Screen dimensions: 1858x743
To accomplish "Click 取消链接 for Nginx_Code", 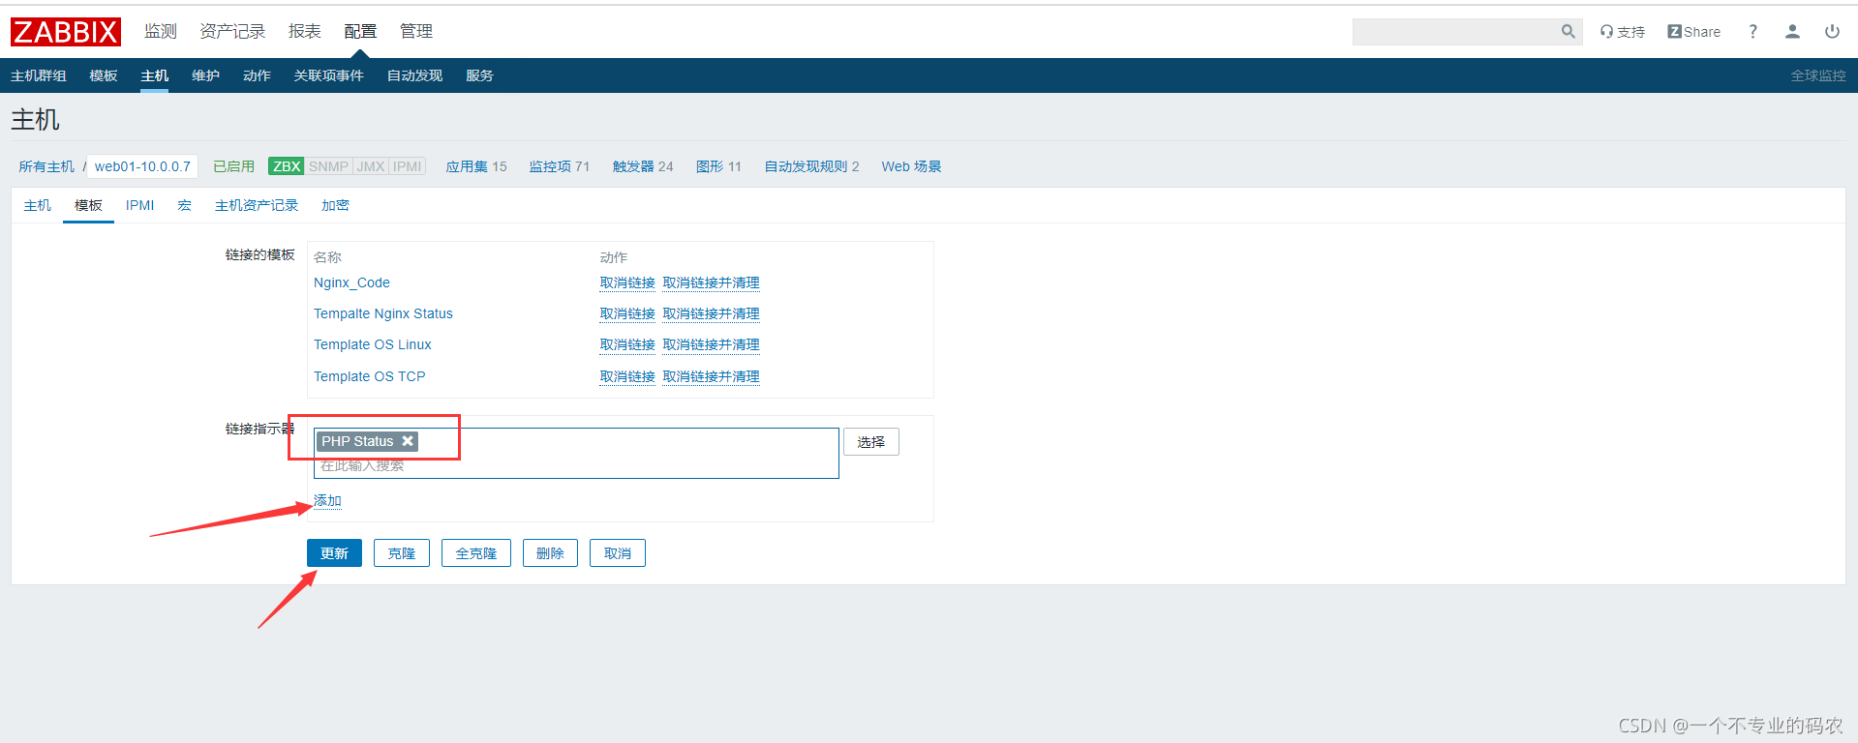I will (627, 282).
